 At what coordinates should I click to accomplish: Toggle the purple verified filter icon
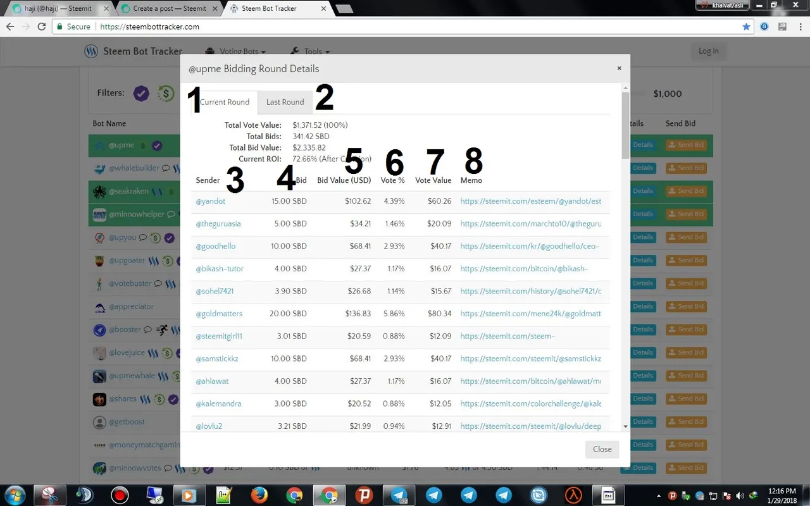click(141, 94)
